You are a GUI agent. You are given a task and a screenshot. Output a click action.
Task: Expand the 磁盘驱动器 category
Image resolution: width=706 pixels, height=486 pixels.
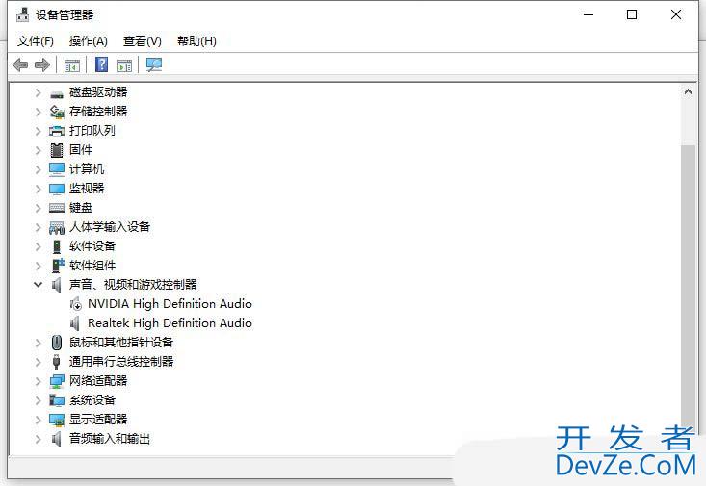38,92
